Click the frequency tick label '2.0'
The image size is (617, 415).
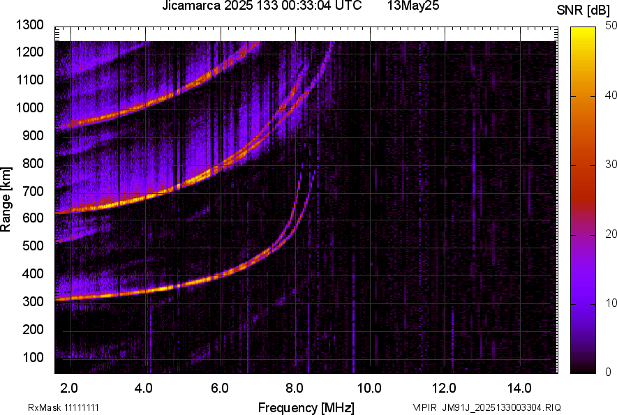(x=69, y=388)
